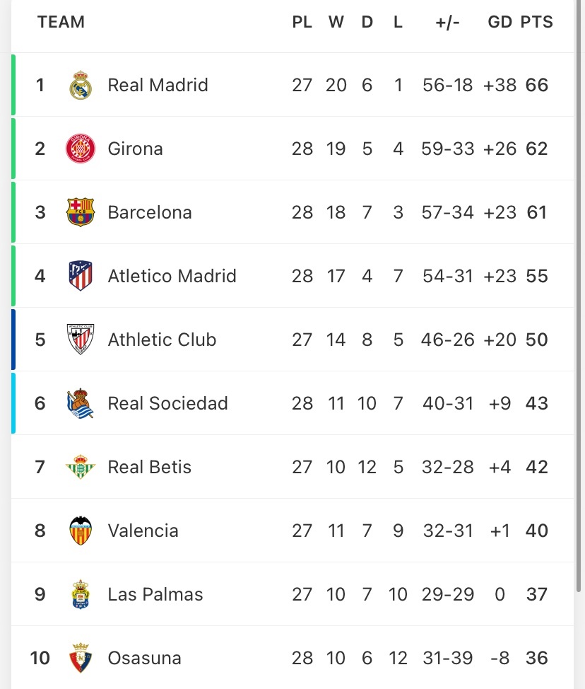
Task: Click the Real Madrid club crest
Action: click(80, 86)
